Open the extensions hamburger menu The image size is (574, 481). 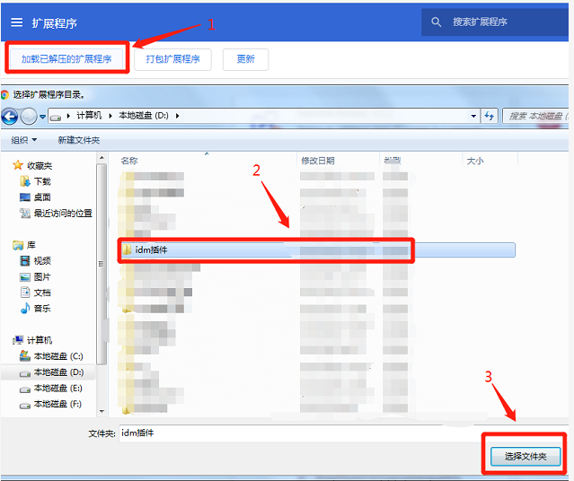coord(16,22)
